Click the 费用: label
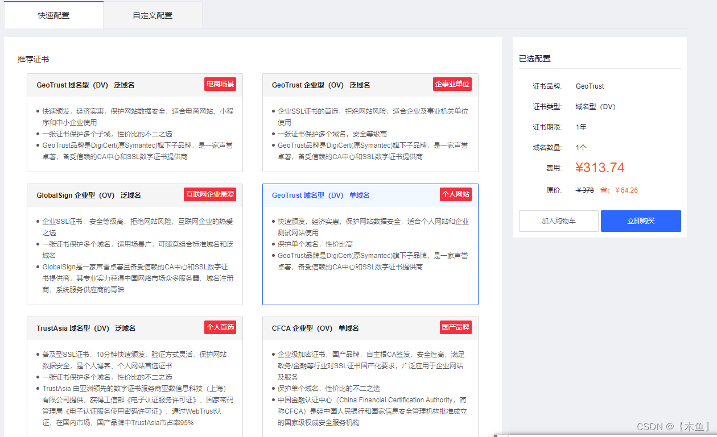The width and height of the screenshot is (717, 437). pyautogui.click(x=554, y=168)
